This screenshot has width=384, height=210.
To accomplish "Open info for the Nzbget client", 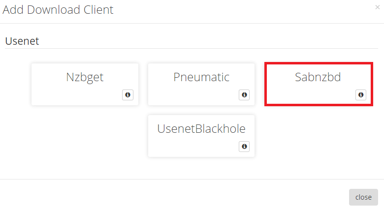I will pos(128,95).
